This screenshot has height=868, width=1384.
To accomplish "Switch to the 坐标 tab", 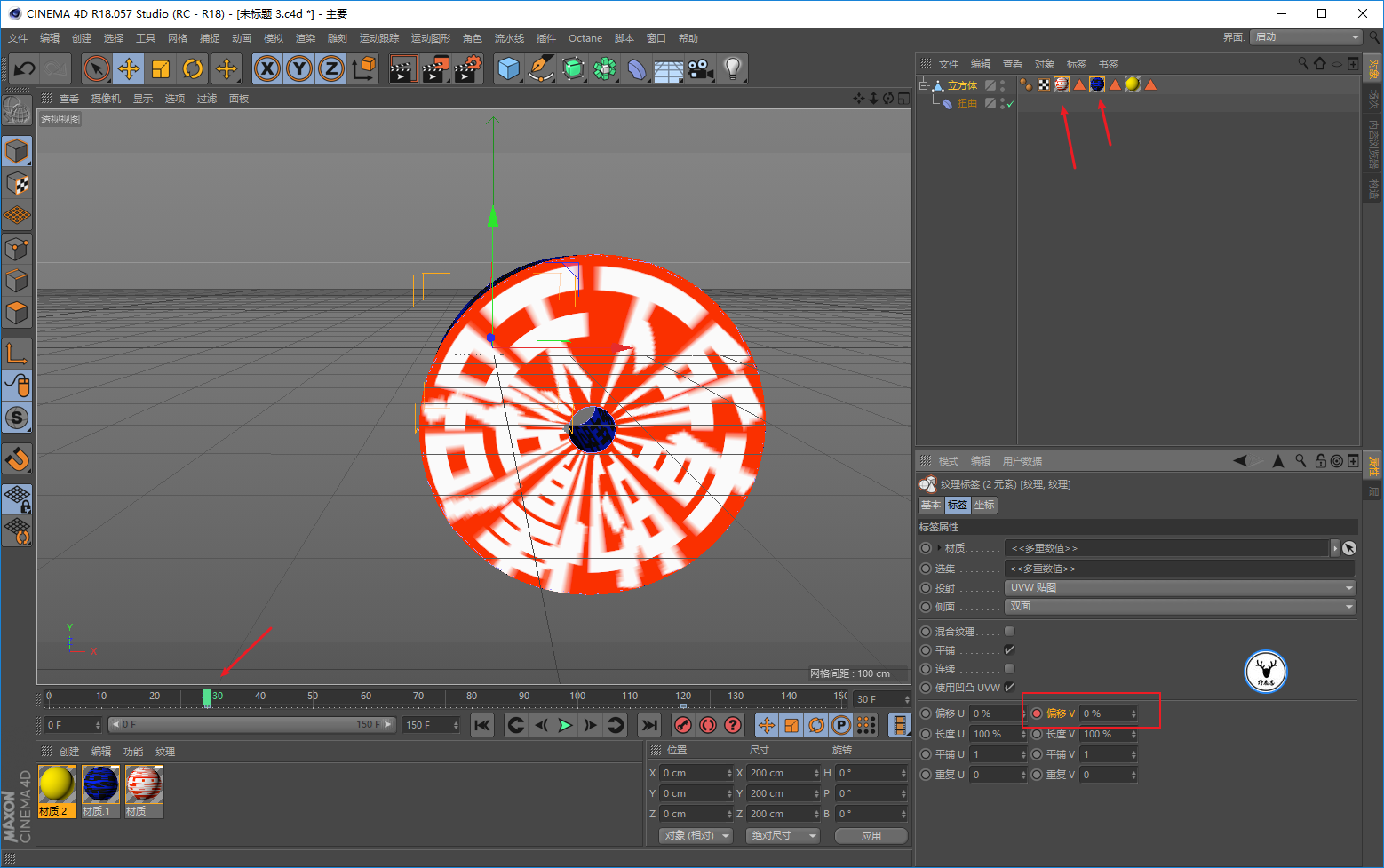I will [x=985, y=505].
